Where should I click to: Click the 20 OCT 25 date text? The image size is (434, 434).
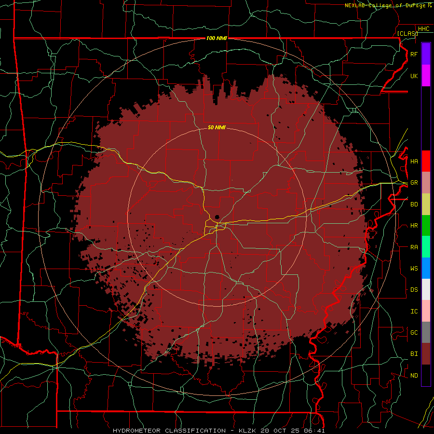tap(281, 431)
